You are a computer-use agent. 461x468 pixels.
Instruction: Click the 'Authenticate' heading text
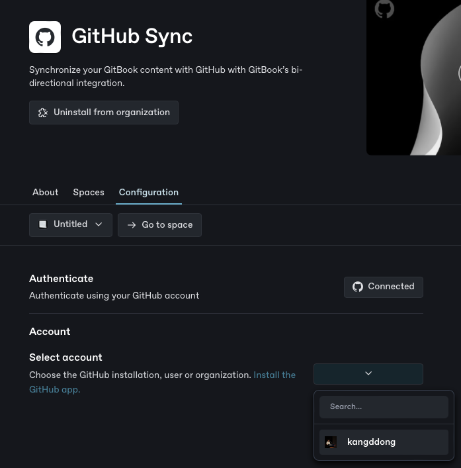[61, 279]
